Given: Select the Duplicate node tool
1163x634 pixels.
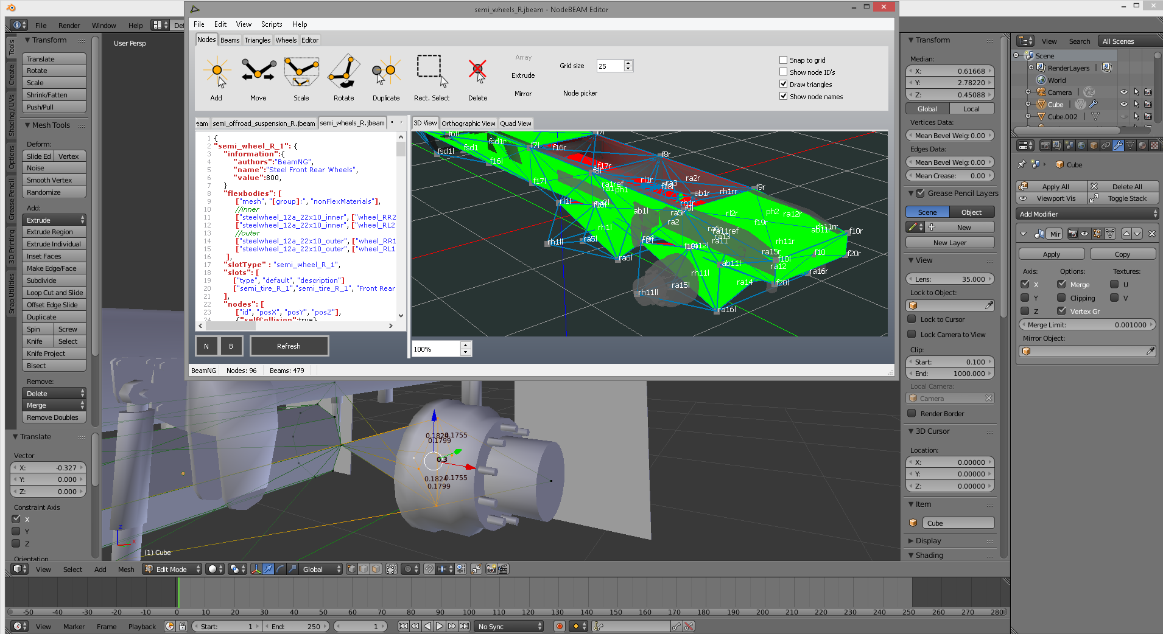Looking at the screenshot, I should pyautogui.click(x=386, y=78).
